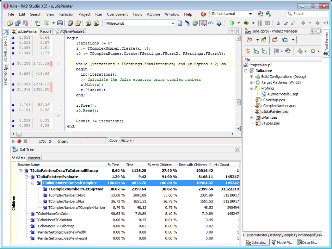
Task: Click the Expand All nodes icon in Project Manager
Action: point(256,51)
